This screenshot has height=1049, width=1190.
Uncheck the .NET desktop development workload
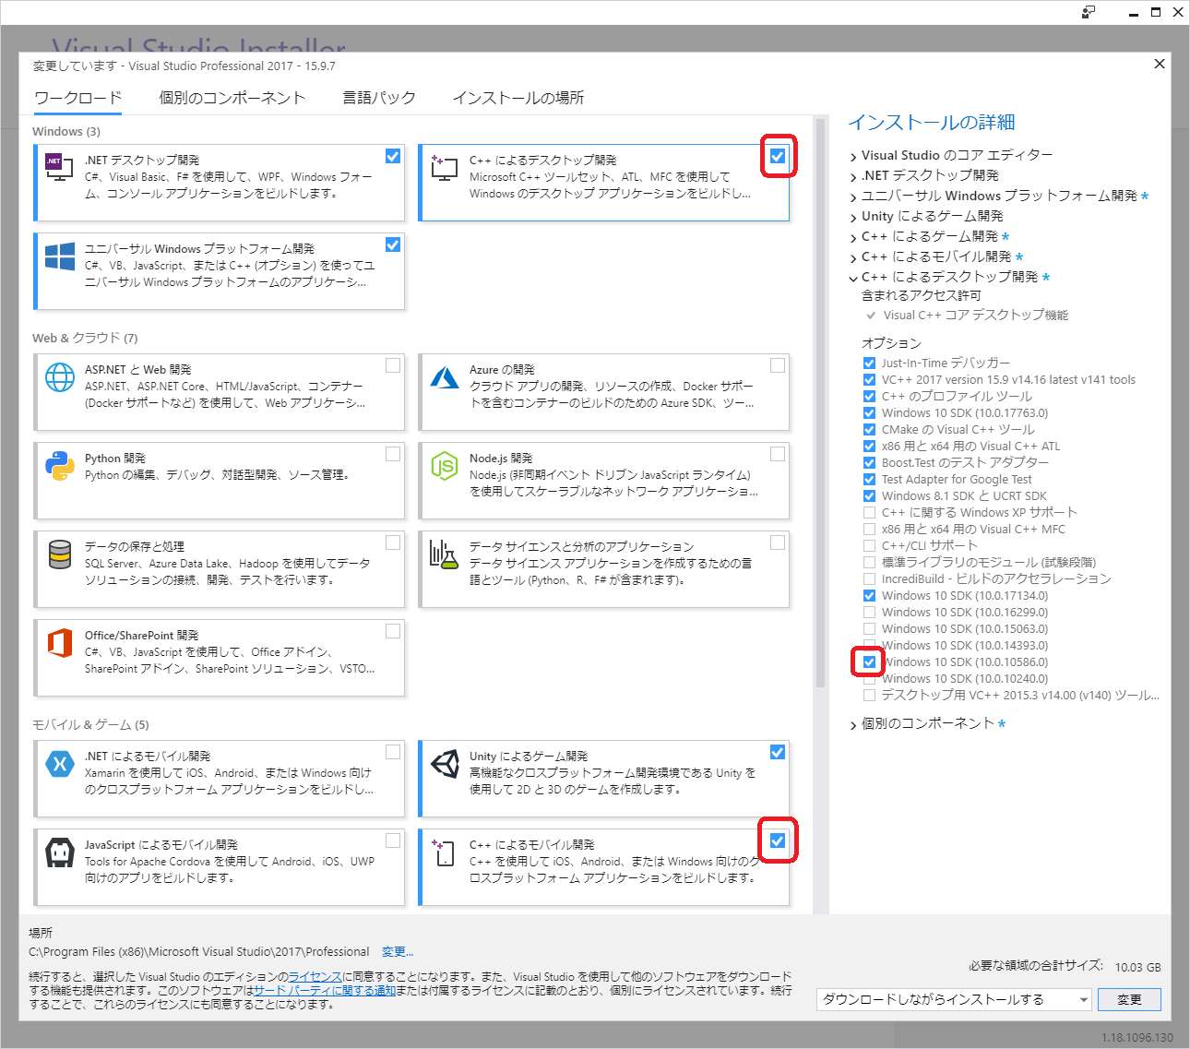click(393, 156)
